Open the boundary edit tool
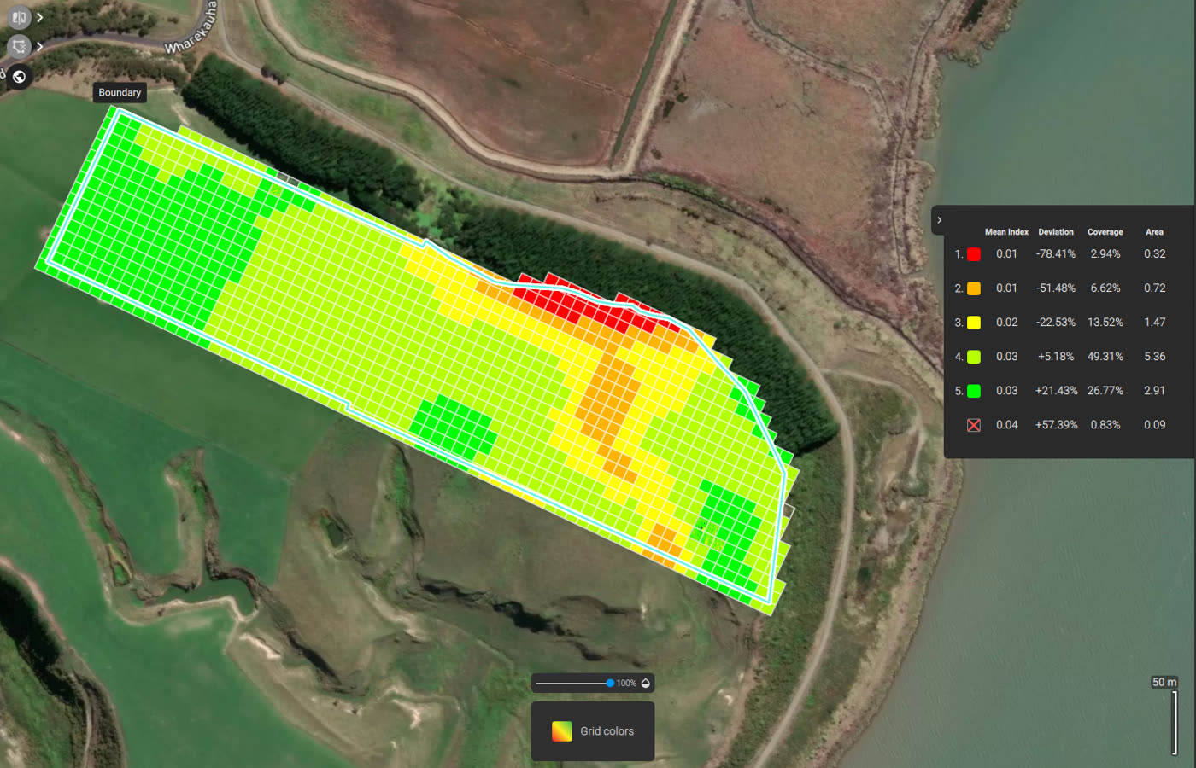Screen dimensions: 1196x768 point(19,46)
